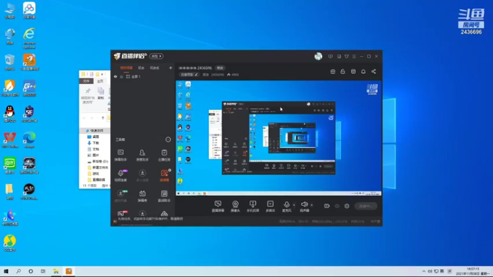
Task: Click the stream preview thumbnail
Action: click(x=279, y=138)
